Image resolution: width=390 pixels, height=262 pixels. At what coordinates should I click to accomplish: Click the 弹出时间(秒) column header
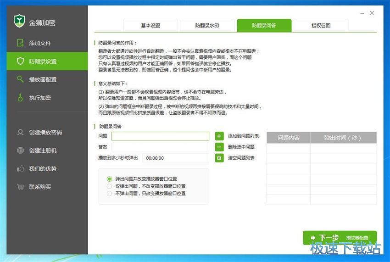tap(343, 138)
